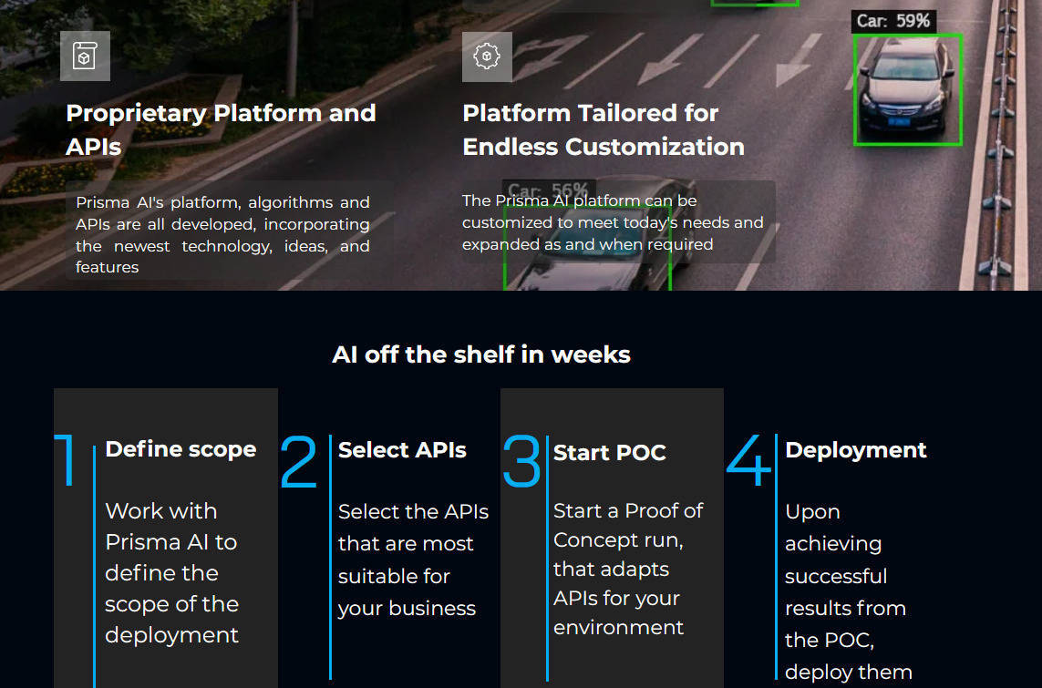Click the 'Car: 56%' detection label

[x=547, y=191]
